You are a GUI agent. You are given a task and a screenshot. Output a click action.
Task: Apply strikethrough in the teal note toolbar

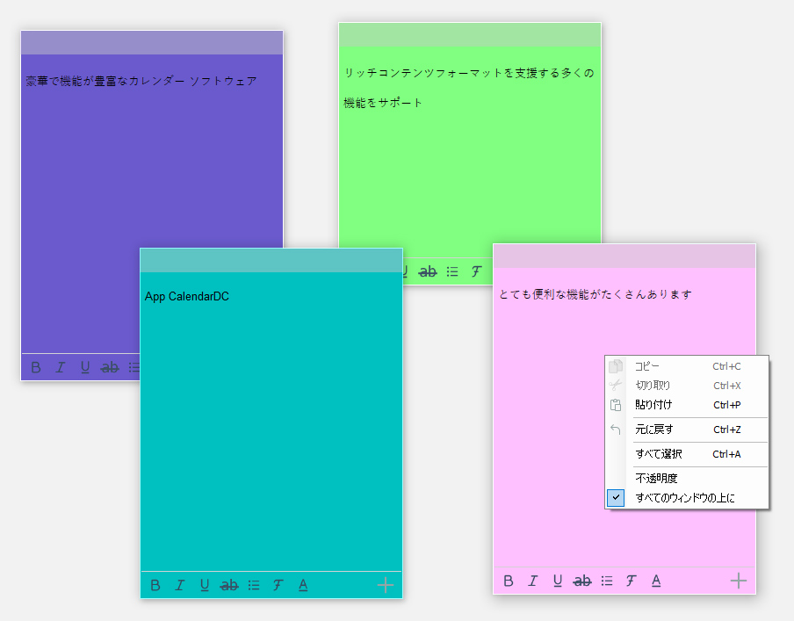pyautogui.click(x=229, y=585)
